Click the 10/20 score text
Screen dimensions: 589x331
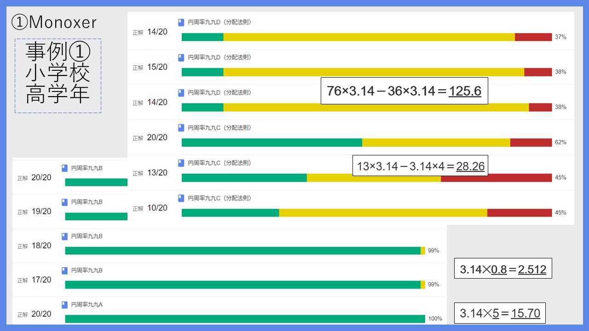tap(157, 208)
